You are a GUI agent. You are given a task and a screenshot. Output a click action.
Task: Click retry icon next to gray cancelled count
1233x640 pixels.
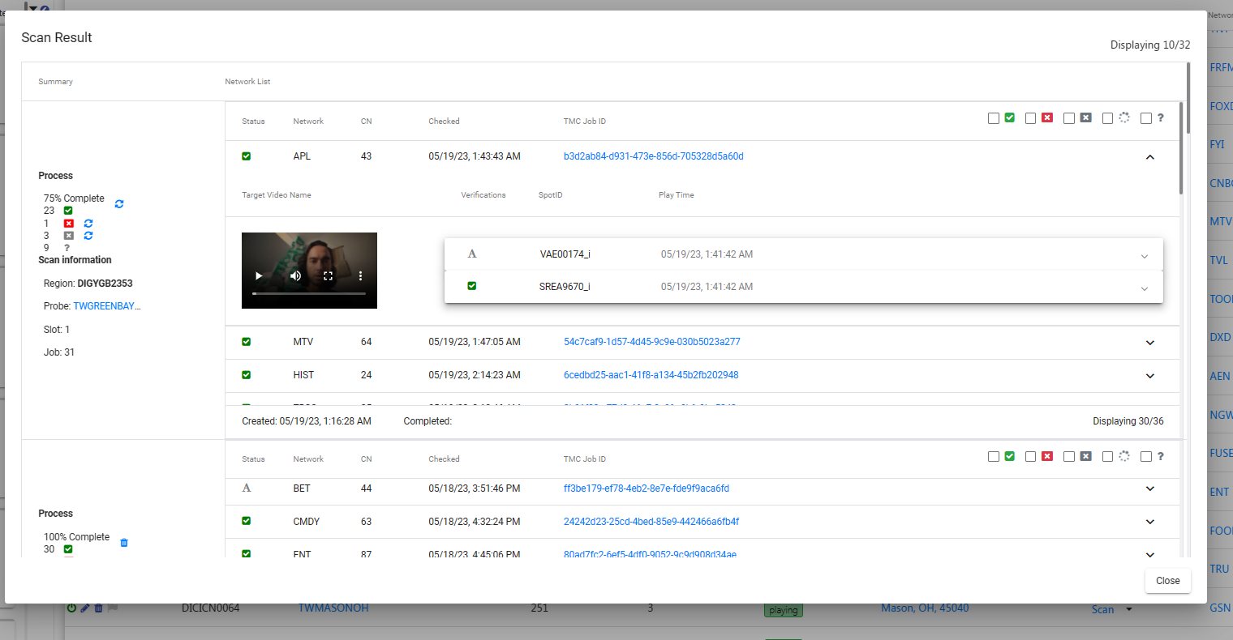click(88, 236)
